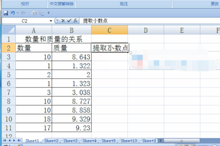Switch to the Sheet2 tab
The image size is (220, 146).
(51, 141)
